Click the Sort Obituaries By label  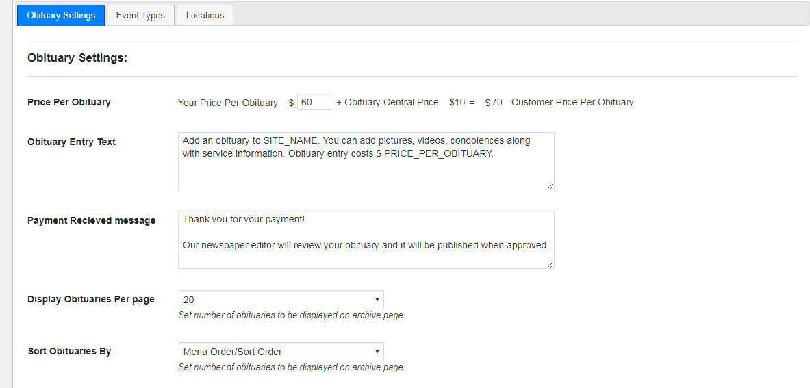pyautogui.click(x=69, y=351)
